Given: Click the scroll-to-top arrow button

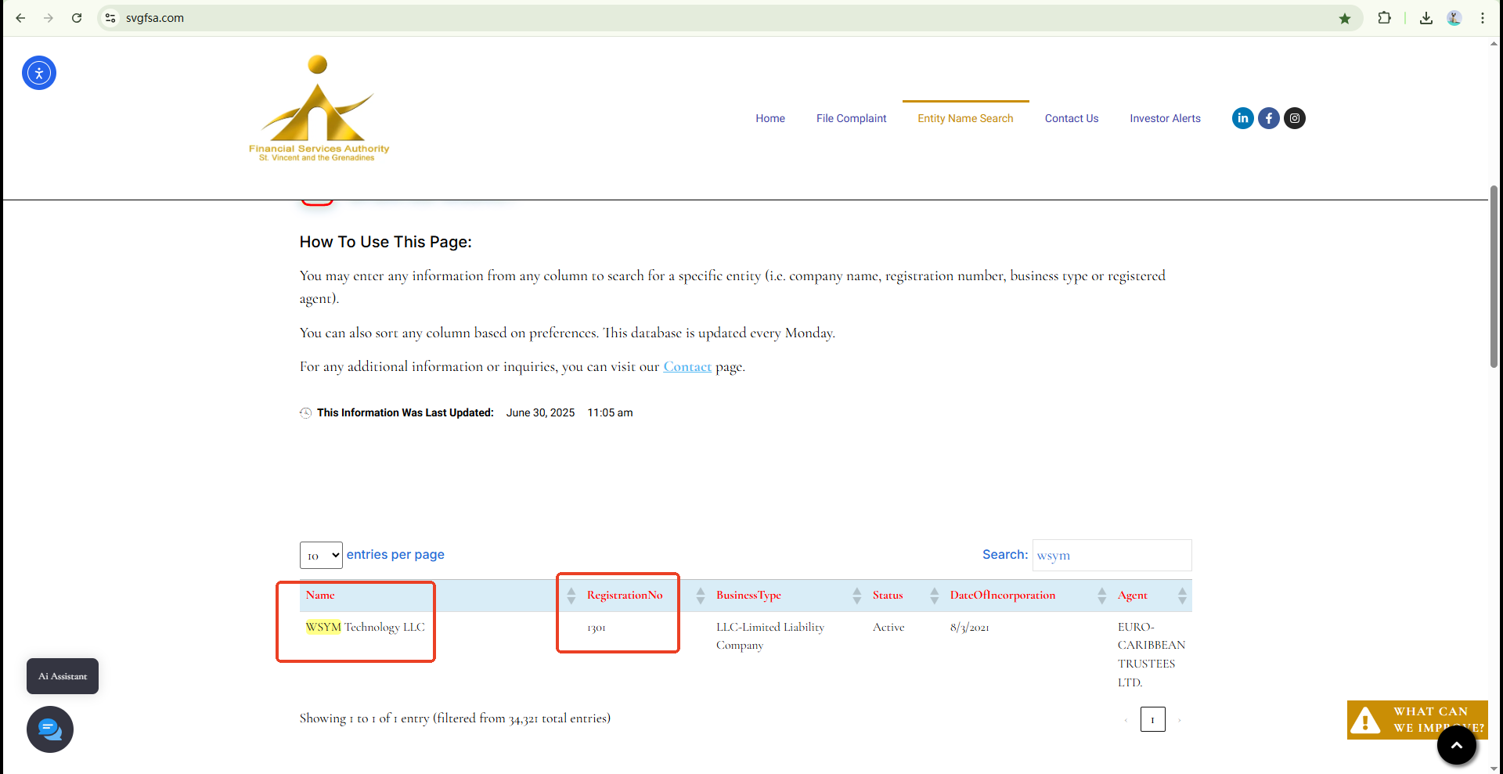Looking at the screenshot, I should (x=1456, y=745).
